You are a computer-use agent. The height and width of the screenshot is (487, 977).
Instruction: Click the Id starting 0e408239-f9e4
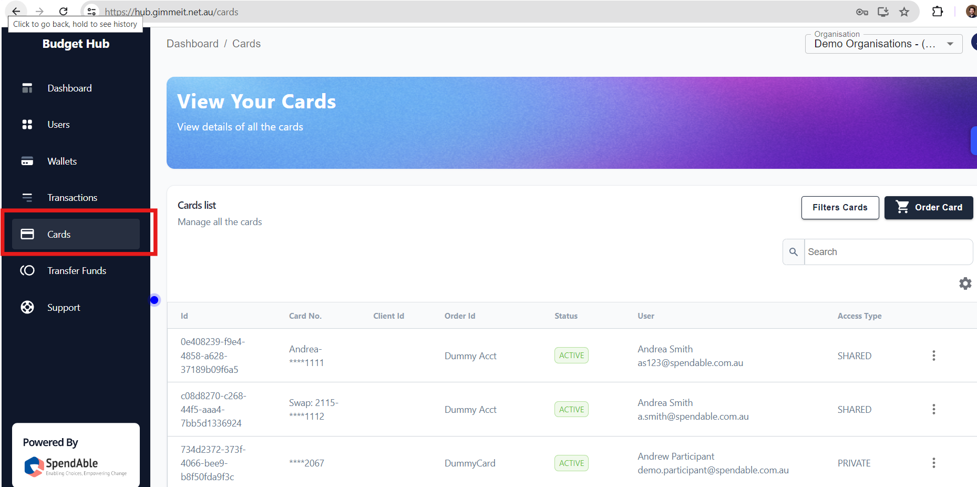point(213,356)
